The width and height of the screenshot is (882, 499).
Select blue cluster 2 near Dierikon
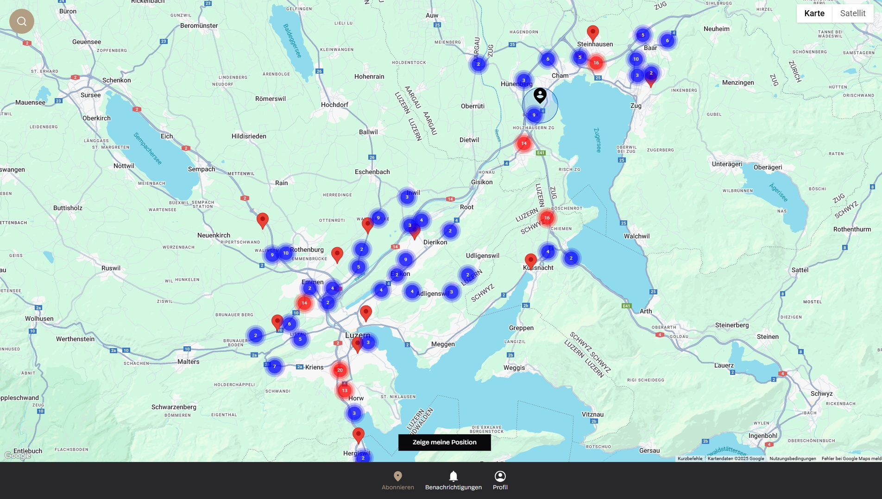coord(450,231)
